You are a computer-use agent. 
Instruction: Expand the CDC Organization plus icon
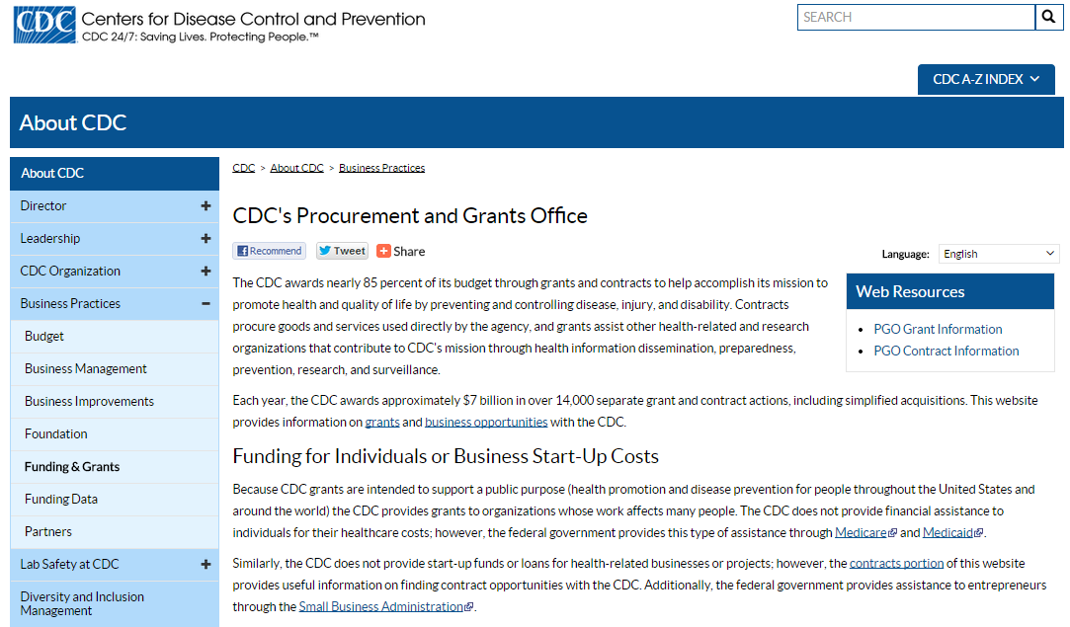[x=206, y=272]
